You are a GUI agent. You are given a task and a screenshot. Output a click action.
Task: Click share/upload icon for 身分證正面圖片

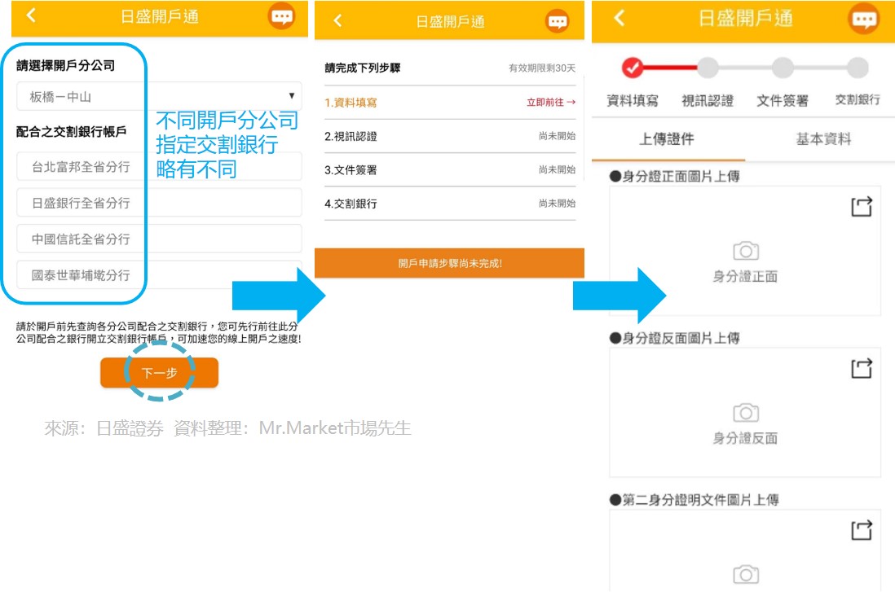862,206
